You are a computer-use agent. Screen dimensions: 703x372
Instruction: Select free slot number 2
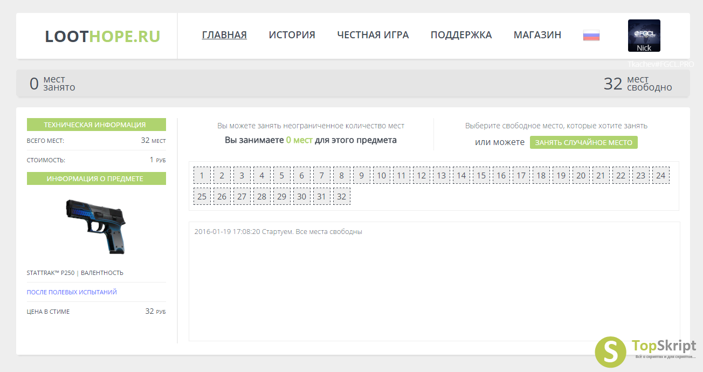(222, 175)
